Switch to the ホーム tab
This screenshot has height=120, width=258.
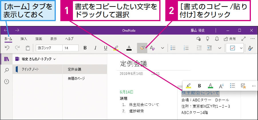(8, 39)
